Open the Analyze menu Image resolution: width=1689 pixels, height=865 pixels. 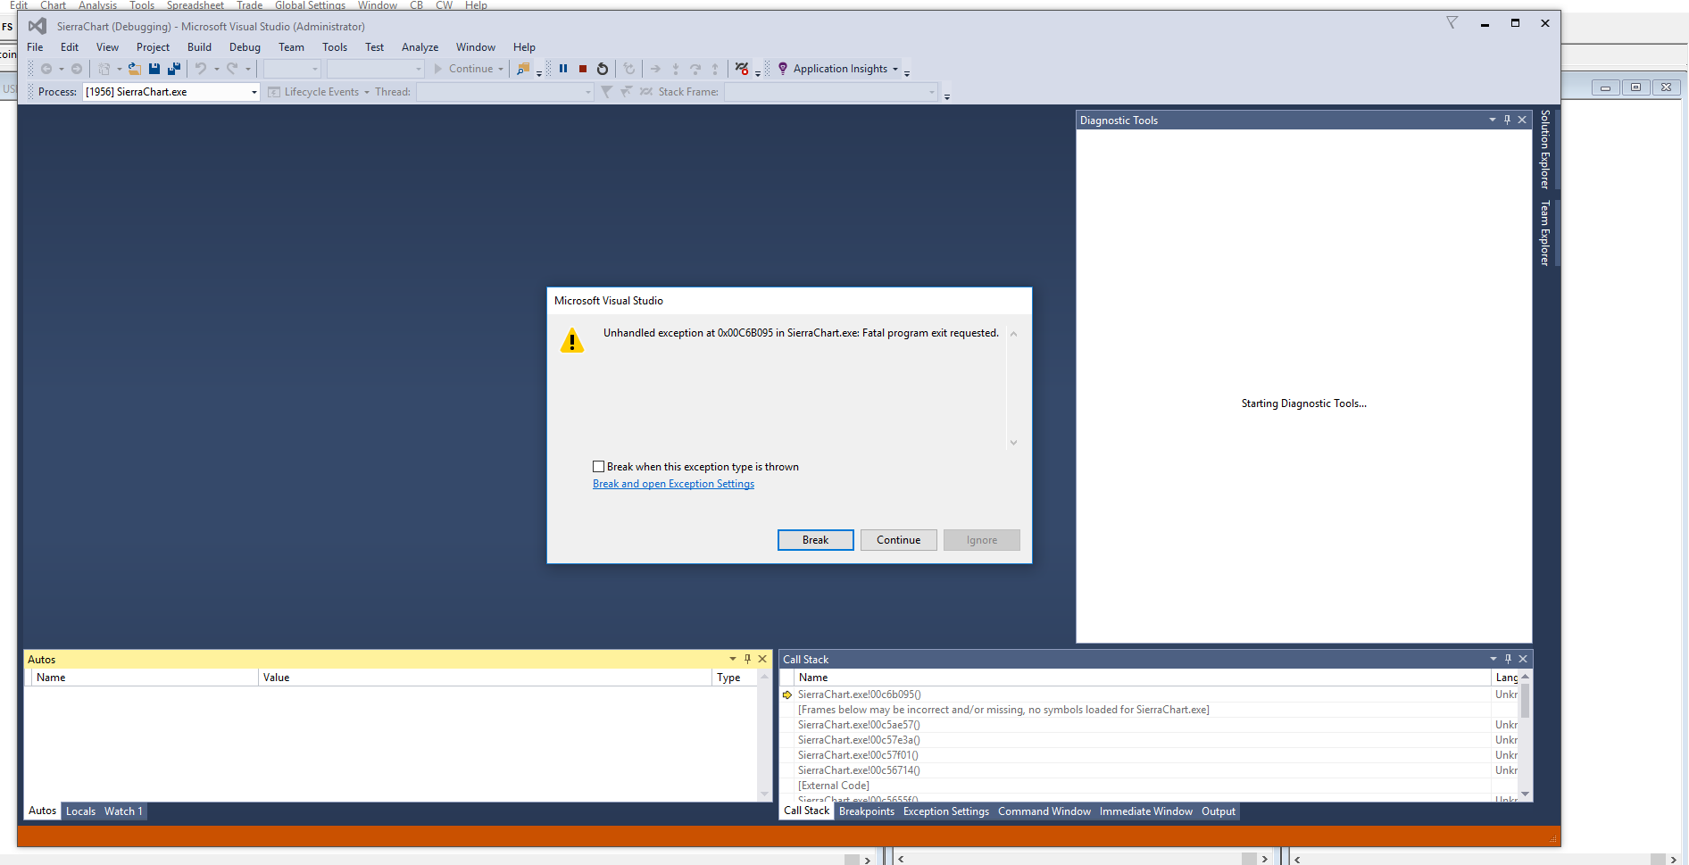[420, 47]
